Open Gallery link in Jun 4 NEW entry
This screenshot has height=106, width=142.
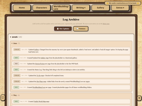pyautogui.click(x=43, y=58)
